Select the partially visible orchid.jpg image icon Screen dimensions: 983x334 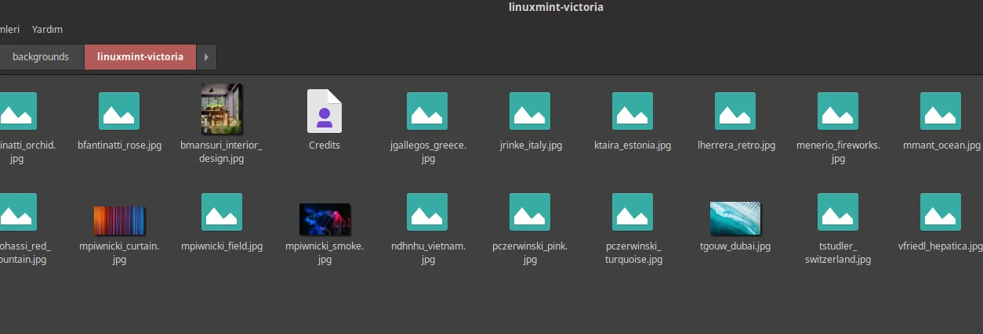click(x=18, y=111)
